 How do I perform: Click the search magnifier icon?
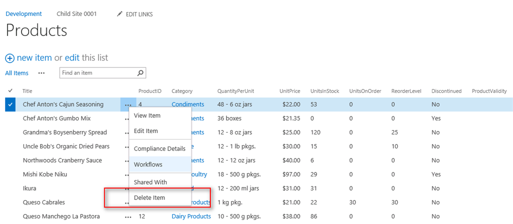coord(141,73)
